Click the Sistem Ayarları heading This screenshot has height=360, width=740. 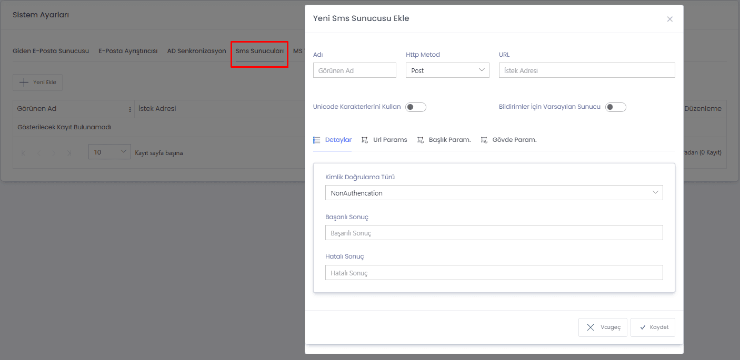(41, 15)
